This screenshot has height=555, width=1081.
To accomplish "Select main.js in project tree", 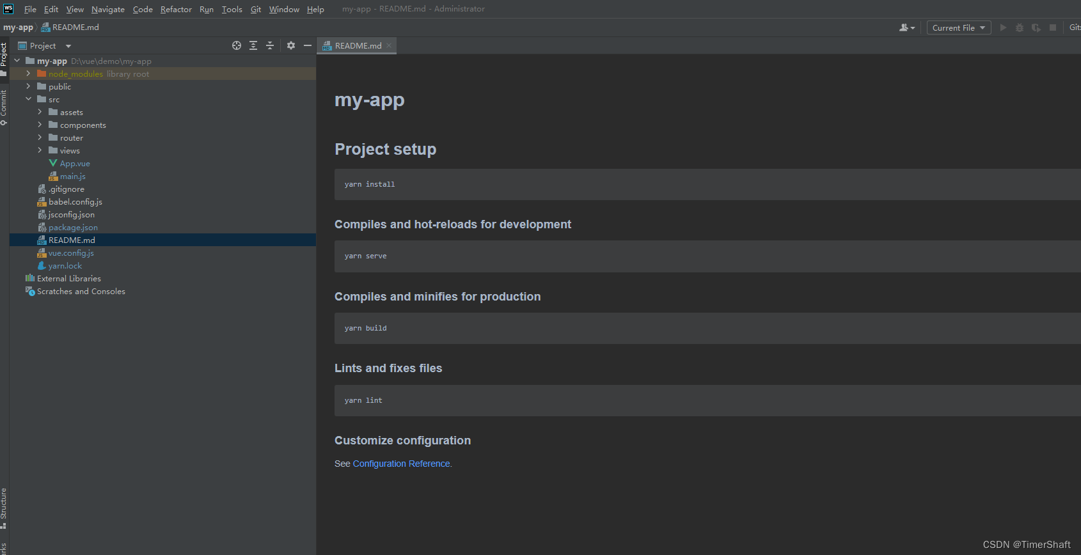I will (73, 176).
